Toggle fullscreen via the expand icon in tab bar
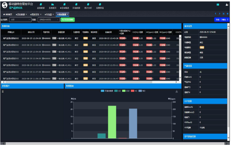 point(224,14)
